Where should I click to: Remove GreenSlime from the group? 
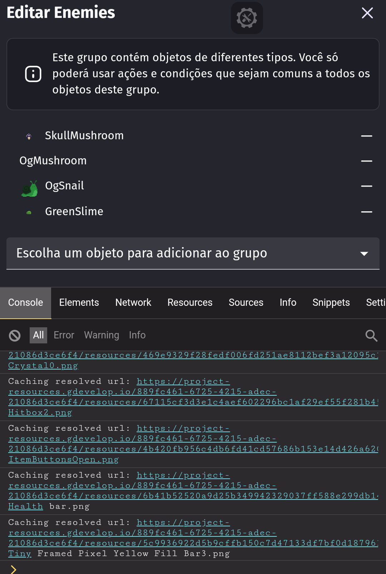[x=367, y=212]
